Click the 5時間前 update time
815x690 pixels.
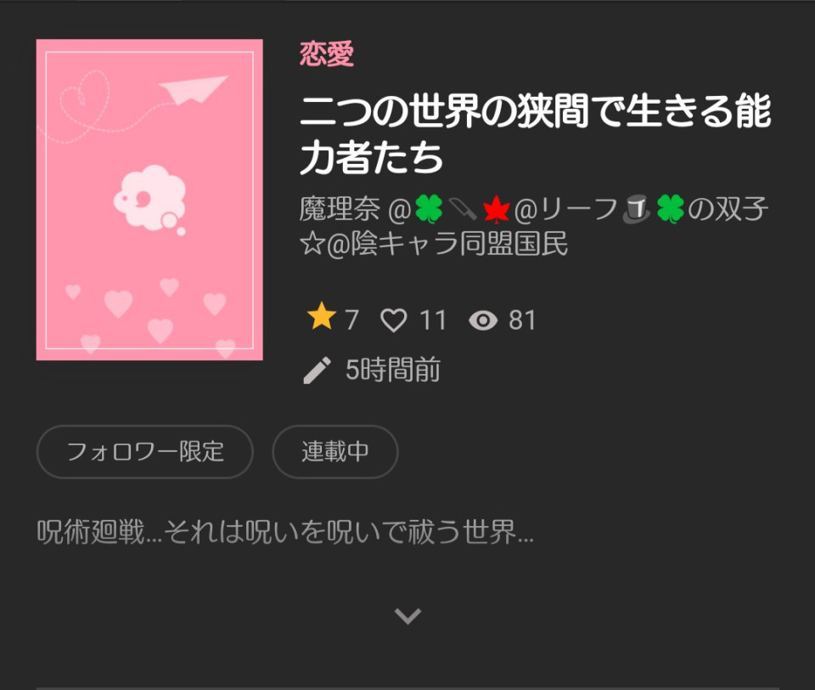click(x=393, y=370)
